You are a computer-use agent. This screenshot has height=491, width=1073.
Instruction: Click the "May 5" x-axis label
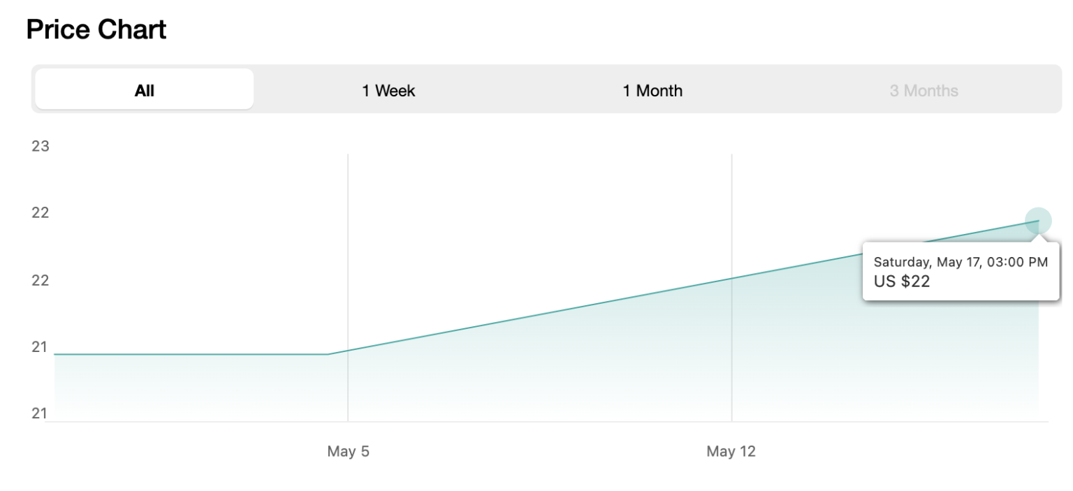pos(348,451)
